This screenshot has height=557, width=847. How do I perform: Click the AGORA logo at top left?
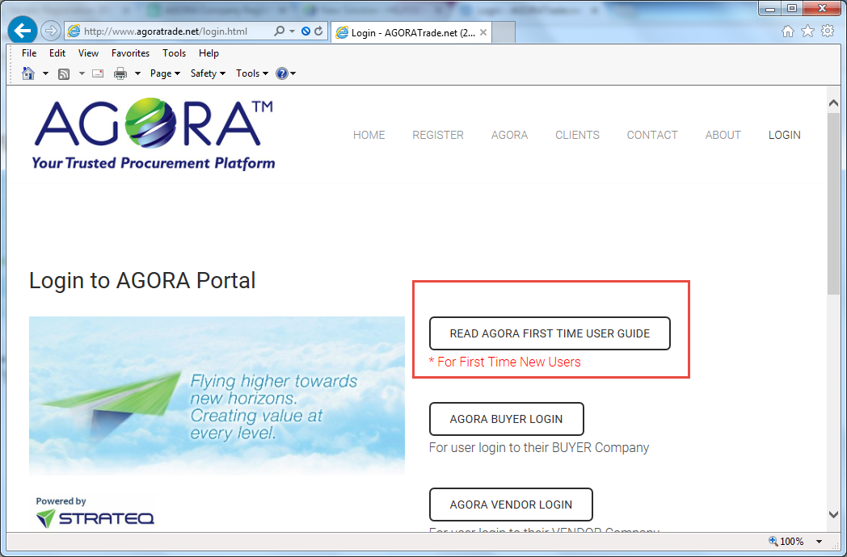point(154,134)
